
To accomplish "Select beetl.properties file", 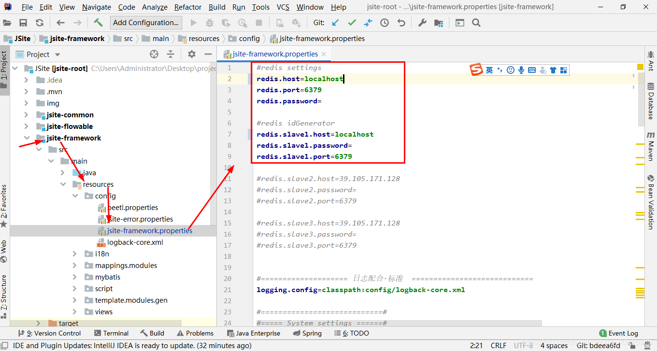I will [x=128, y=208].
